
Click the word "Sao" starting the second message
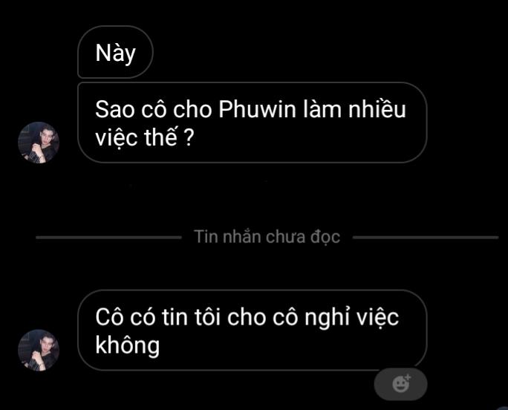(x=114, y=110)
